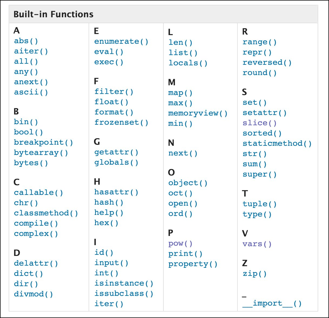Open the divmod() link

[x=33, y=294]
